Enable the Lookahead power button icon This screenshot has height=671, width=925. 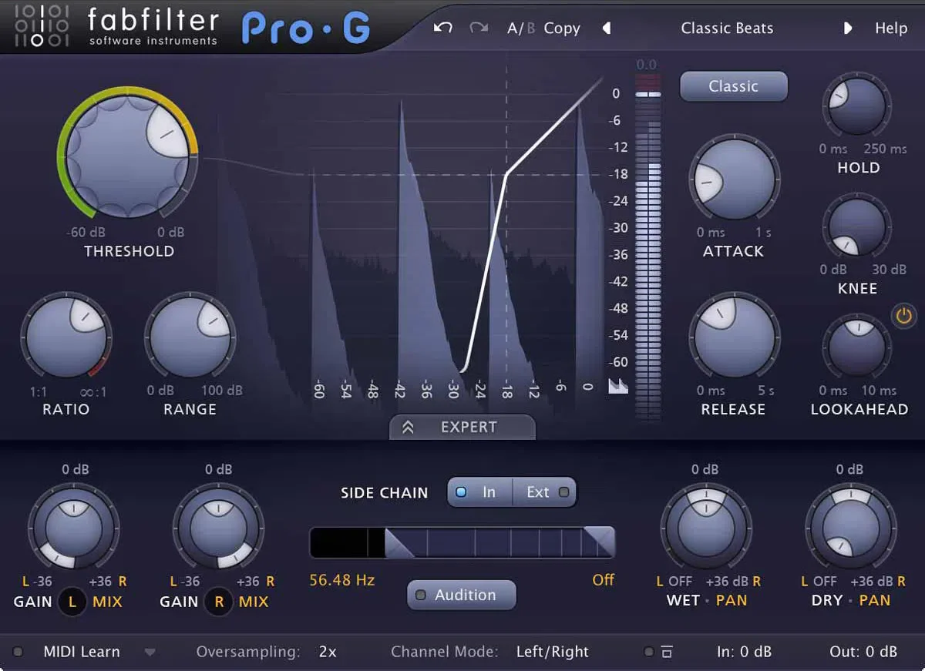pos(903,315)
